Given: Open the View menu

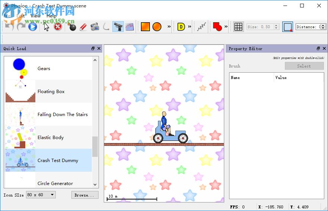Looking at the screenshot, I should tap(35, 16).
